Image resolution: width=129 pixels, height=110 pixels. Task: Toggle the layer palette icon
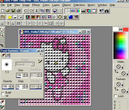pyautogui.click(x=88, y=11)
